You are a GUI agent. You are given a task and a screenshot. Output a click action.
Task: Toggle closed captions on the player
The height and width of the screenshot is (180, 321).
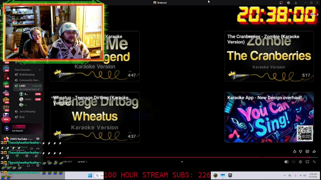point(294,162)
